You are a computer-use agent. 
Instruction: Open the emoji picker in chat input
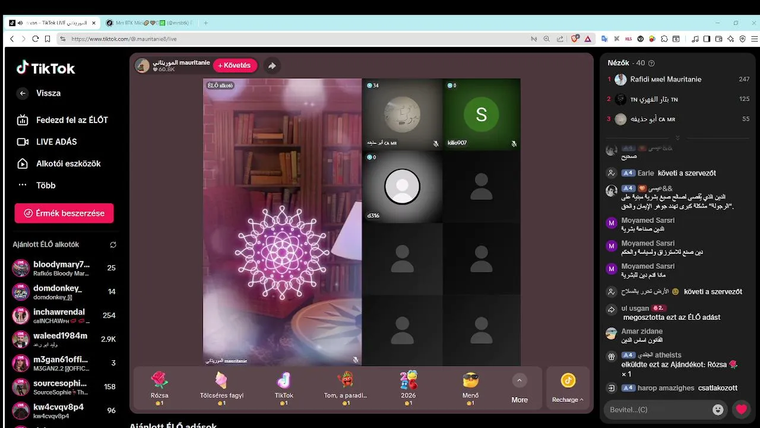click(718, 410)
